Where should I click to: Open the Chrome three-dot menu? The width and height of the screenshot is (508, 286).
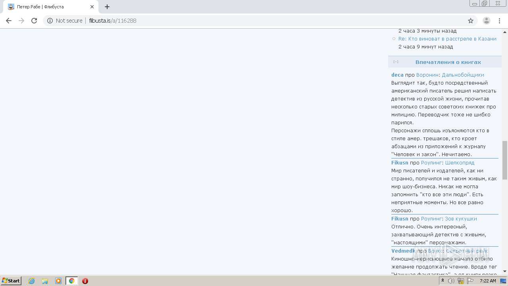499,21
